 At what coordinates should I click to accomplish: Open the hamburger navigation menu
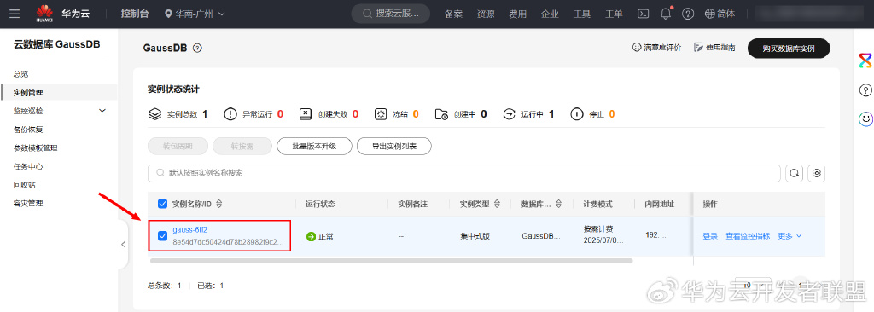[x=15, y=14]
